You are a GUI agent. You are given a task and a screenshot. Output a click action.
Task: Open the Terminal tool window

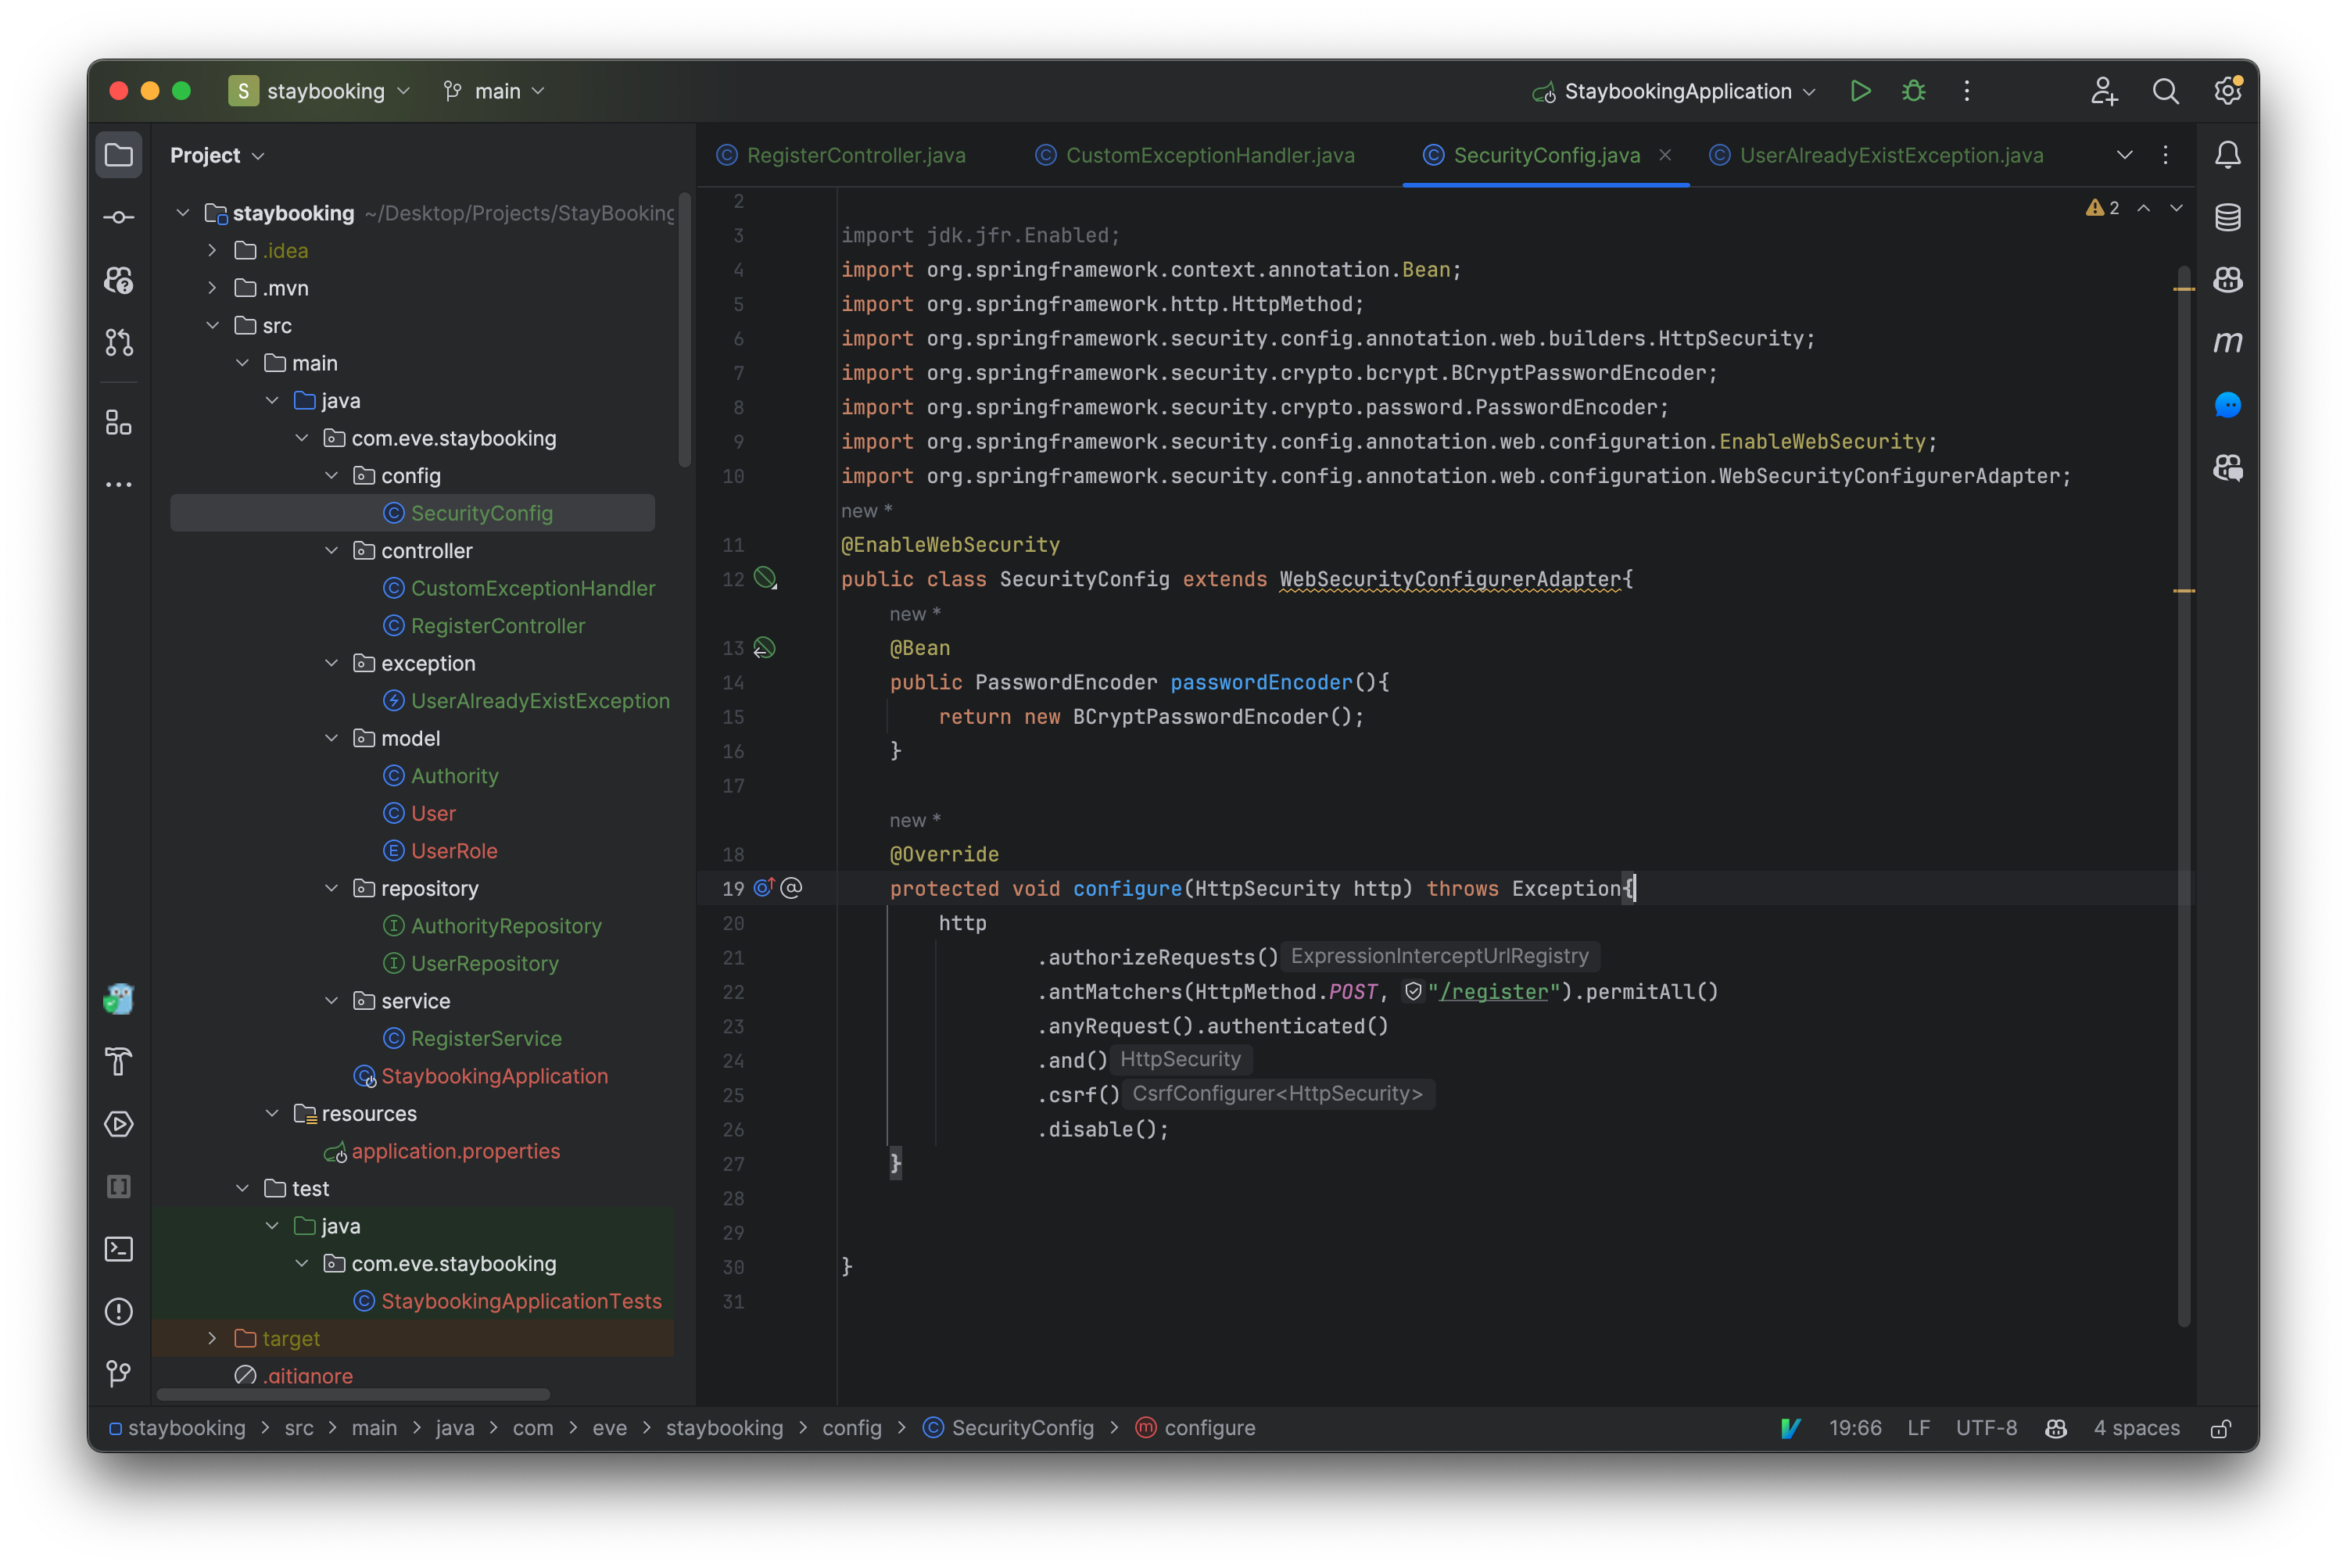coord(119,1249)
